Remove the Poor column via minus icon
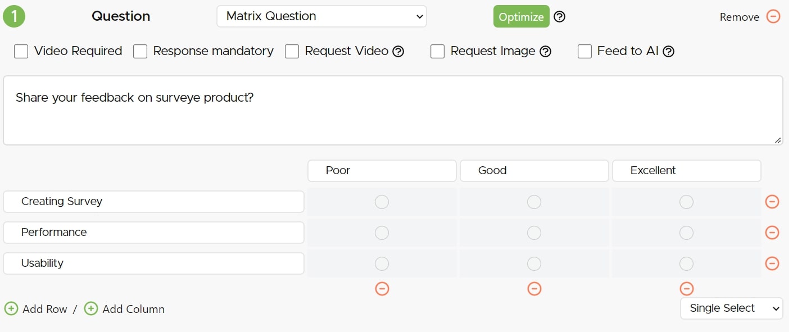This screenshot has width=793, height=332. 382,289
